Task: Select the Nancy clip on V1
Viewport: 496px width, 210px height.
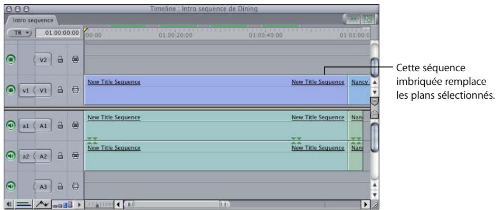Action: (x=359, y=90)
